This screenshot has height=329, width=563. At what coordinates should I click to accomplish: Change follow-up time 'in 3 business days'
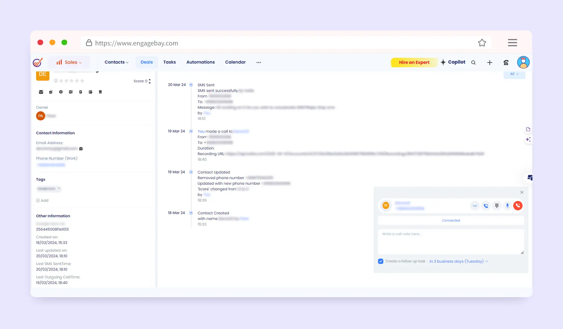pyautogui.click(x=459, y=261)
